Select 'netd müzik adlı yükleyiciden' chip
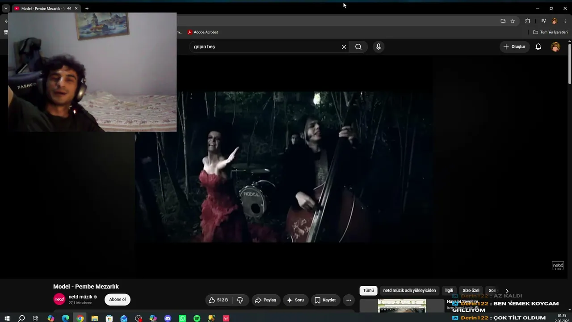The height and width of the screenshot is (322, 572). (x=409, y=291)
